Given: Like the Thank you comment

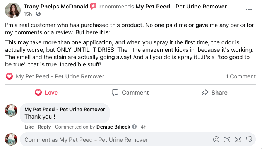Looking at the screenshot, I should pyautogui.click(x=29, y=127).
